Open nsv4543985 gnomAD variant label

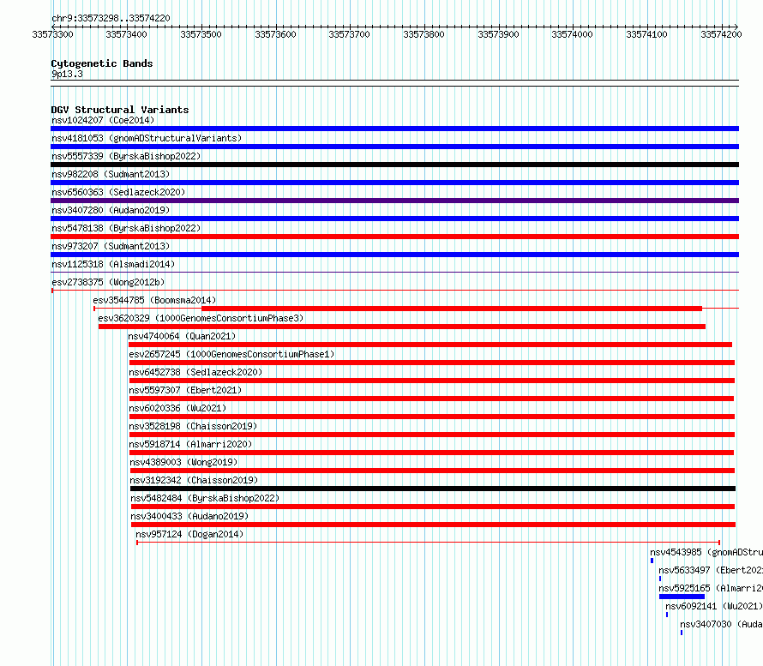[706, 552]
